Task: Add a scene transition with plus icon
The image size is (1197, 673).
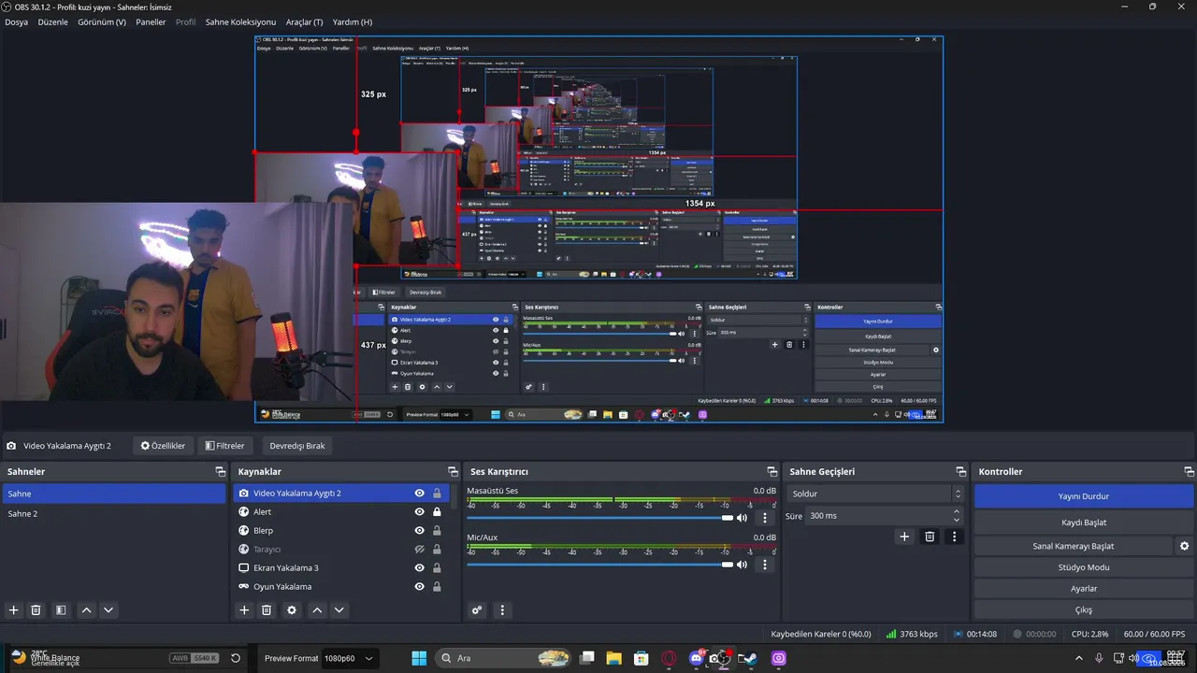Action: tap(904, 537)
